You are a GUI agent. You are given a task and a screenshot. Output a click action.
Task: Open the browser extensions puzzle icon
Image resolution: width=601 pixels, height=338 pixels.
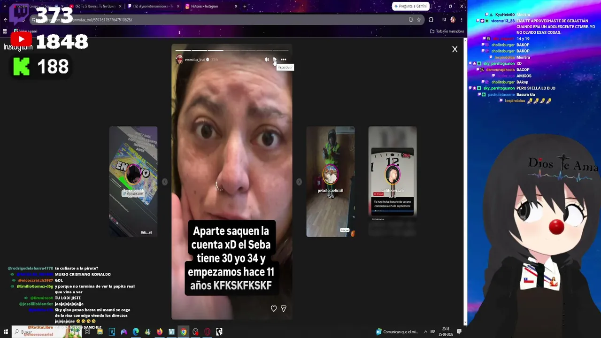pos(431,20)
